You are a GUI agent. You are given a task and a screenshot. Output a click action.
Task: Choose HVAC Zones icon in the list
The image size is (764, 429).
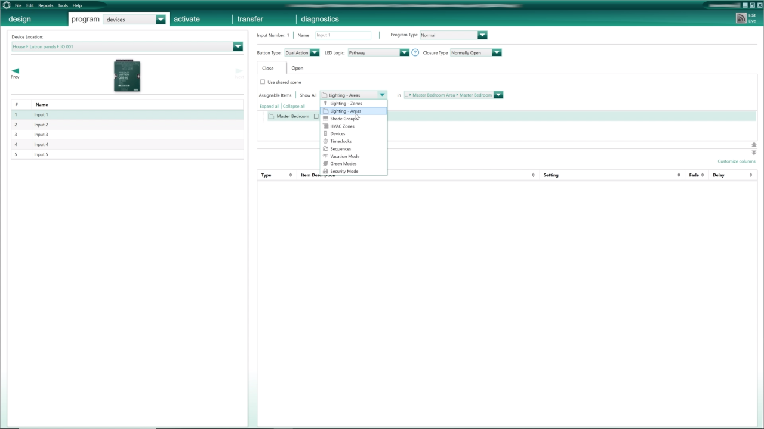click(325, 126)
